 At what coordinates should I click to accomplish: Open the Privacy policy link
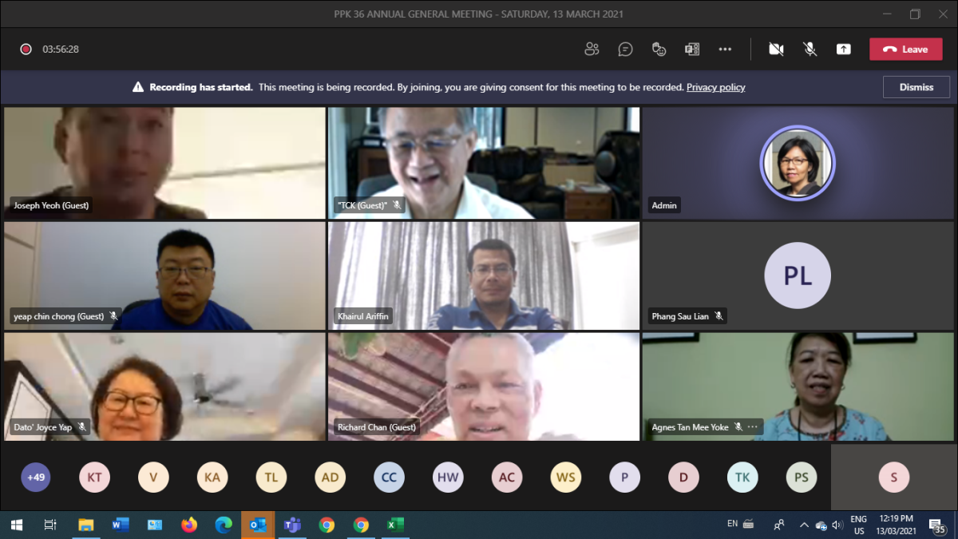click(x=715, y=87)
